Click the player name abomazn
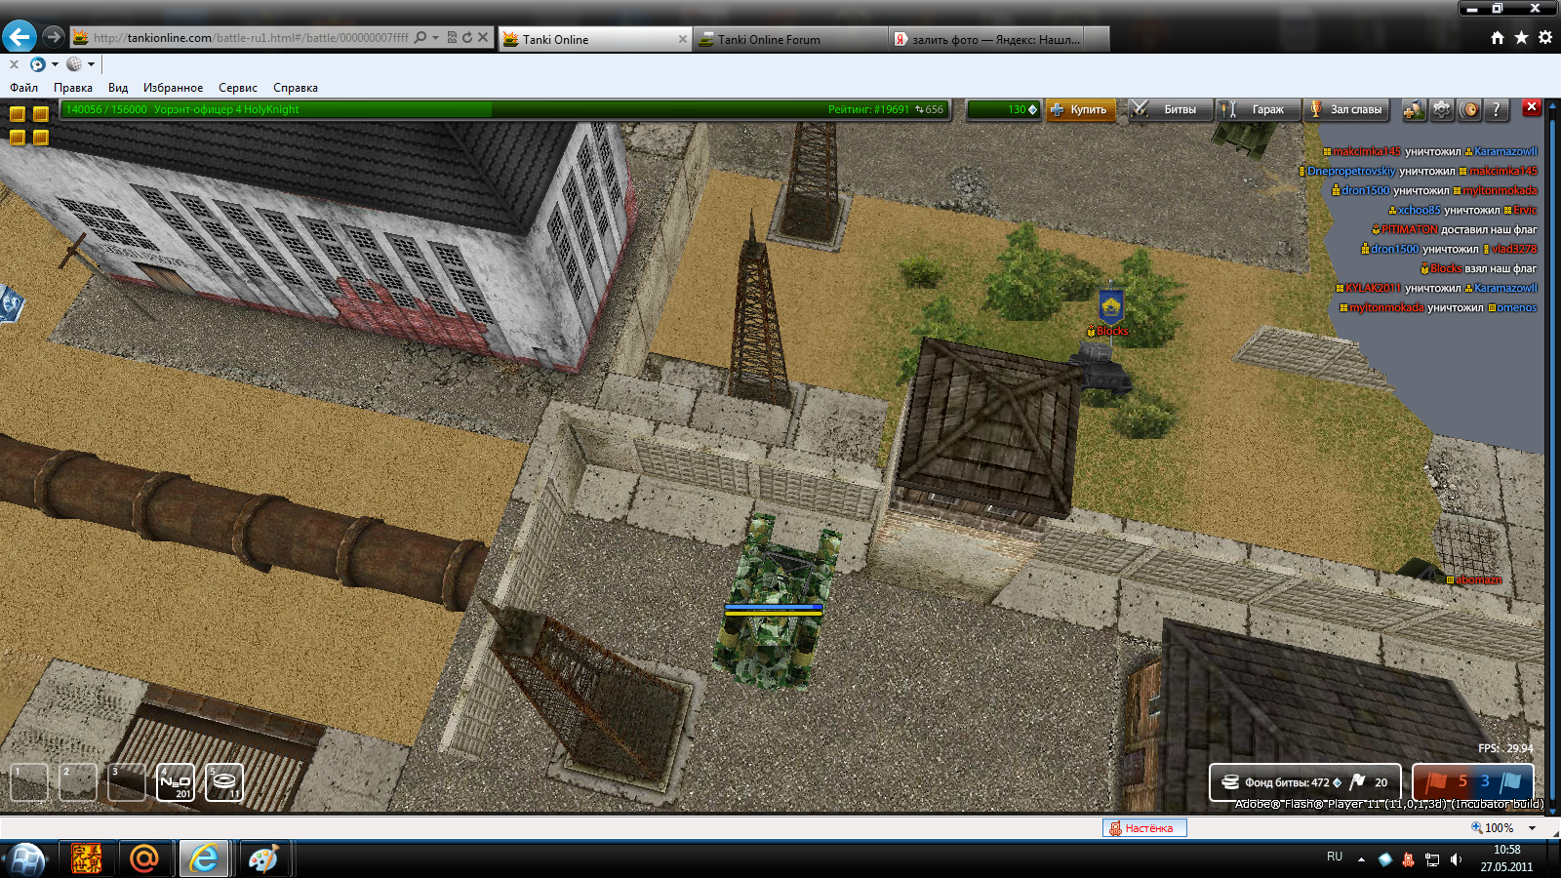 [x=1479, y=579]
